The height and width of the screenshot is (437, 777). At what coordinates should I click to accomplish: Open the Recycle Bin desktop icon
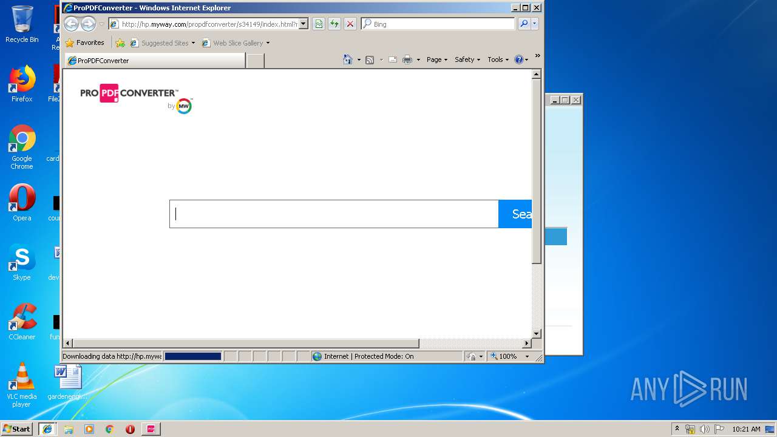click(x=22, y=25)
